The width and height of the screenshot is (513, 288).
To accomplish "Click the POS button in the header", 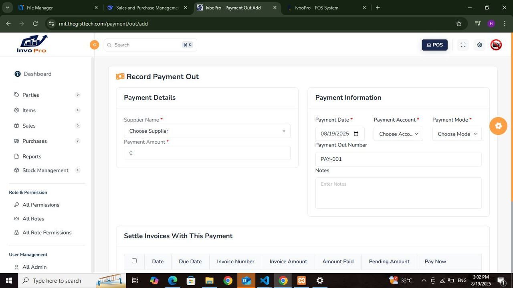I will pyautogui.click(x=434, y=45).
